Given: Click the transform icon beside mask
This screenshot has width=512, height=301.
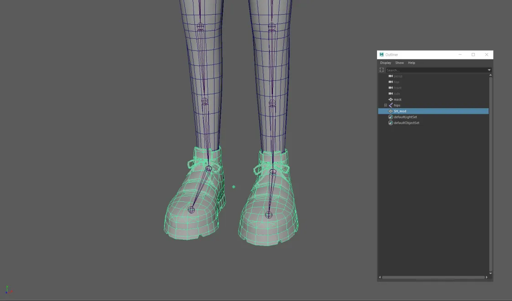Looking at the screenshot, I should coord(391,99).
